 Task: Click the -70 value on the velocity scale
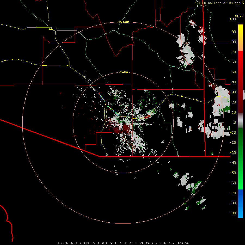click(233, 193)
